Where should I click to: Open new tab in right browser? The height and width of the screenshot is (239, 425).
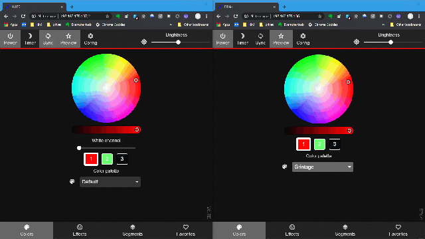click(x=284, y=7)
